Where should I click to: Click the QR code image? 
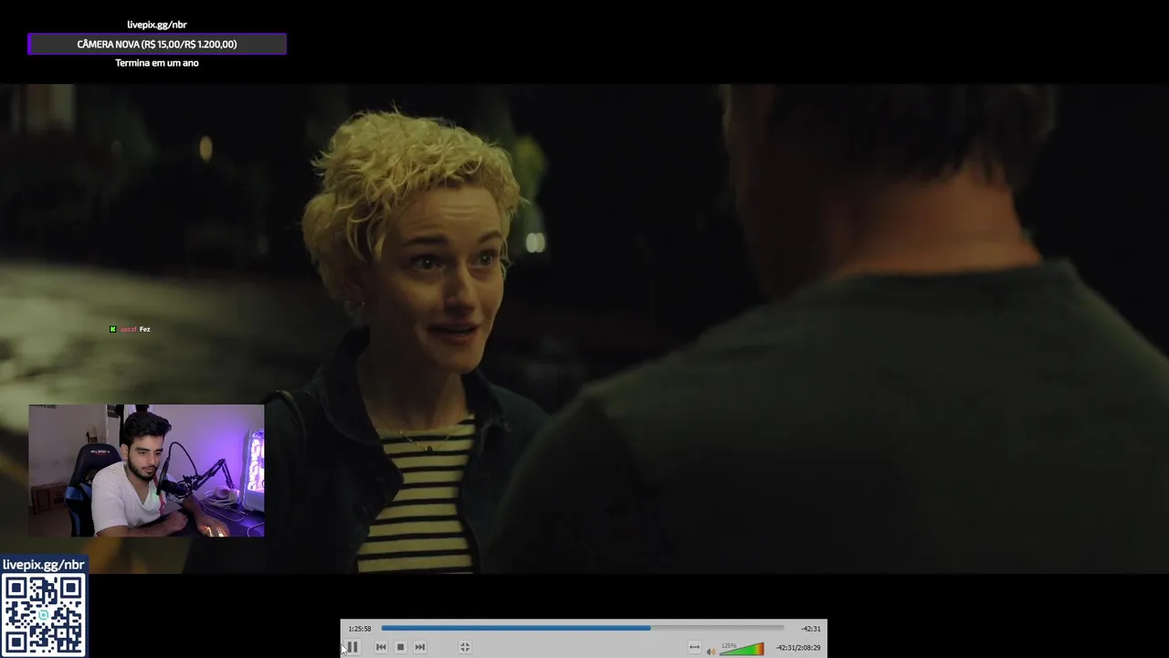point(43,615)
